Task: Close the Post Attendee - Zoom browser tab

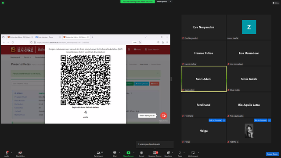Action: (x=60, y=37)
